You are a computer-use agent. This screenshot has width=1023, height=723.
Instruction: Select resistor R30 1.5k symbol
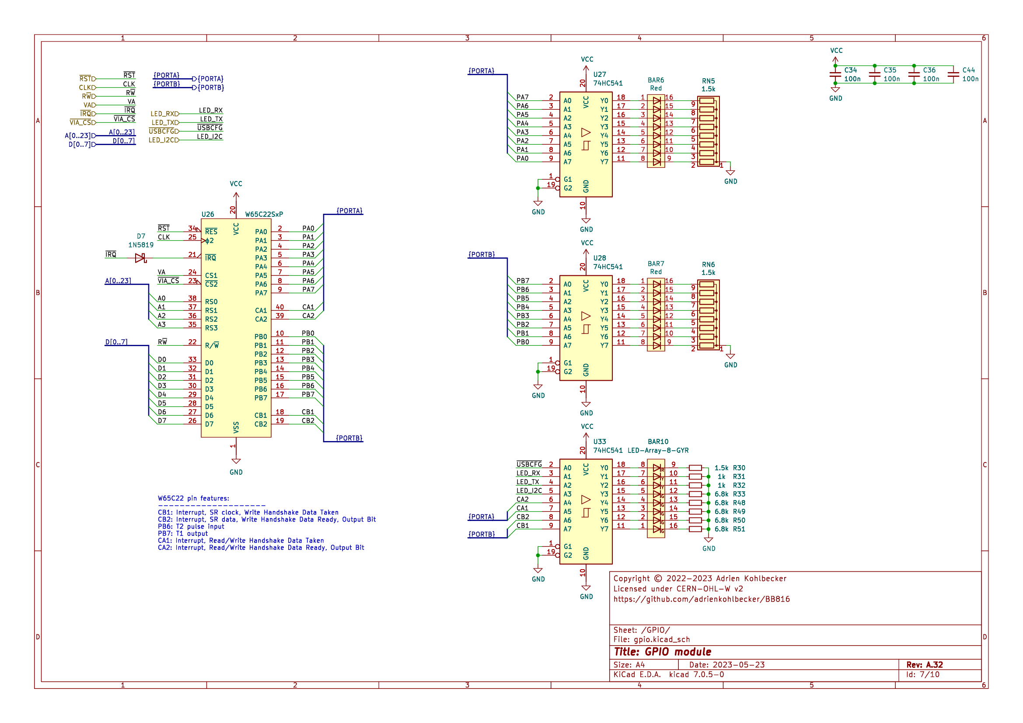(695, 468)
